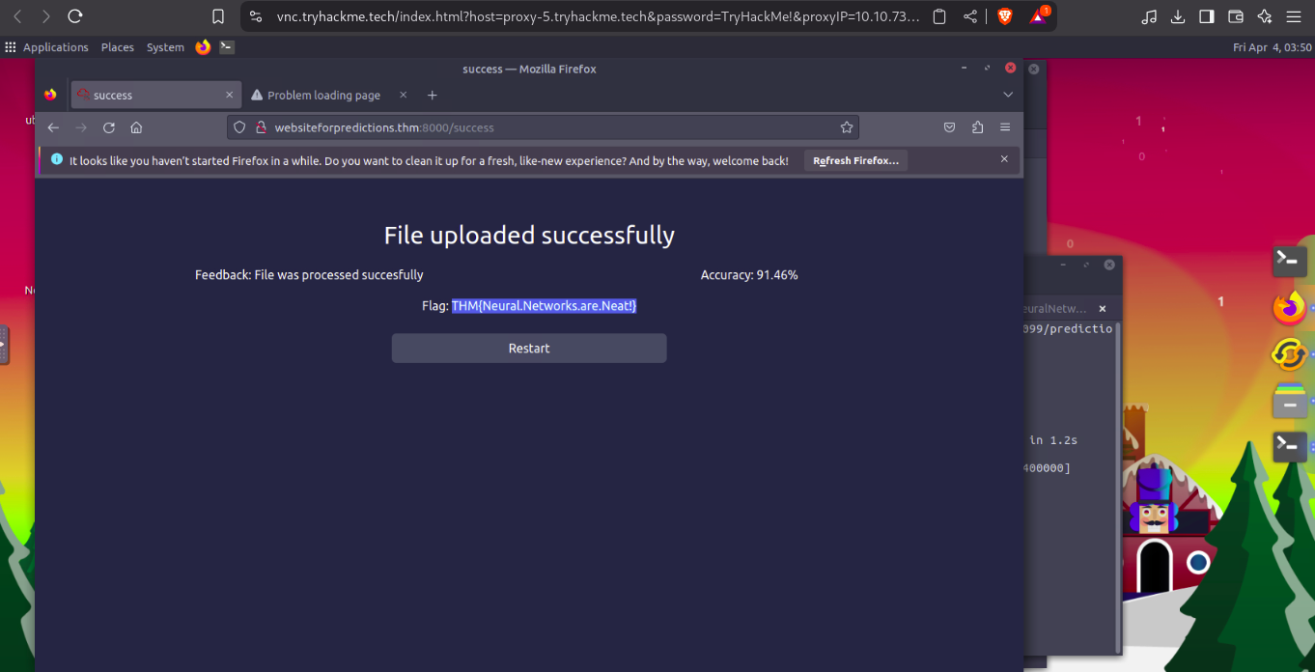Viewport: 1315px width, 672px height.
Task: Click the Brave Shields lion icon
Action: (1005, 16)
